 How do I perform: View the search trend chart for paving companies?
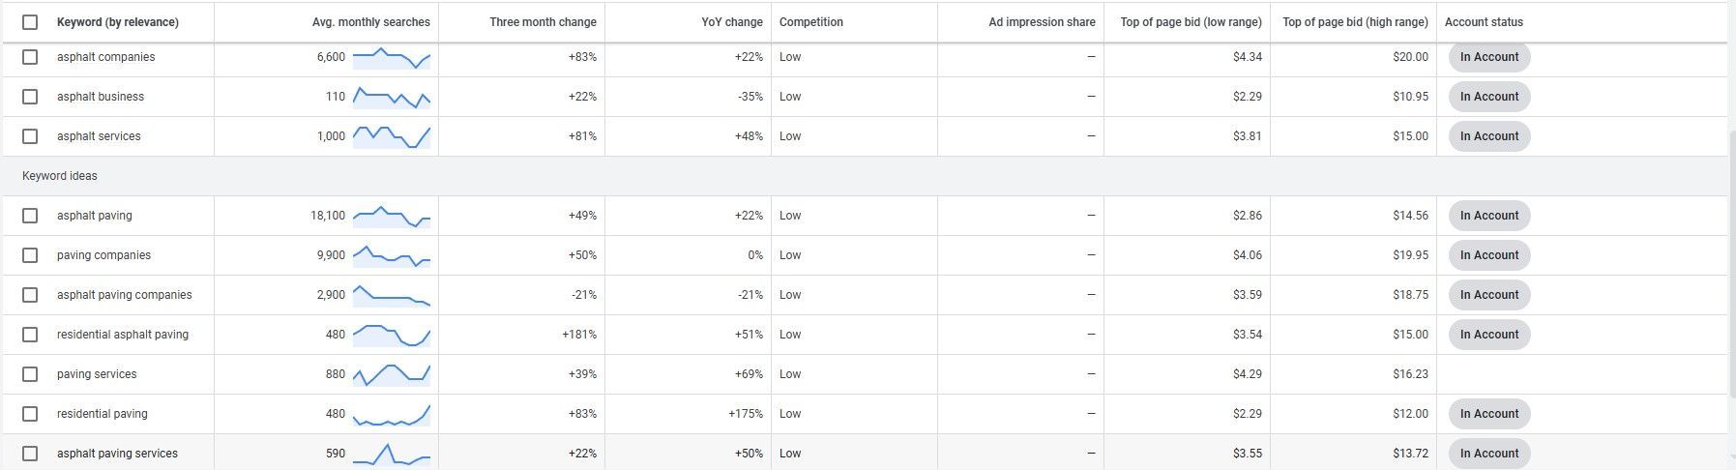(x=392, y=255)
